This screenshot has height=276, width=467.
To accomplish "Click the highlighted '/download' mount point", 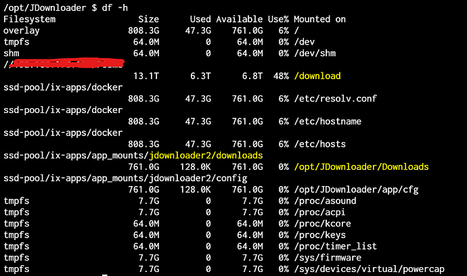I will pos(317,76).
